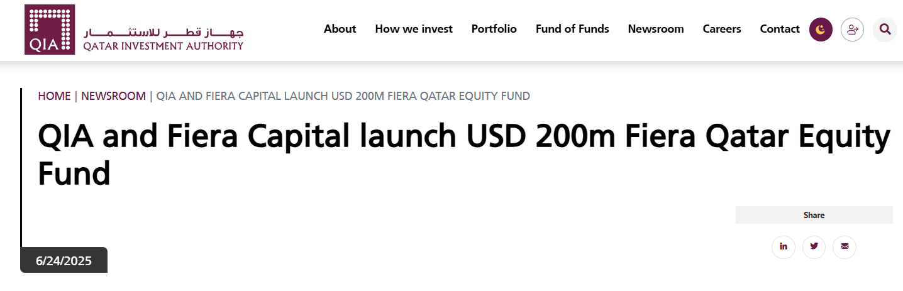The height and width of the screenshot is (291, 903).
Task: Share the article via email icon
Action: tap(845, 246)
